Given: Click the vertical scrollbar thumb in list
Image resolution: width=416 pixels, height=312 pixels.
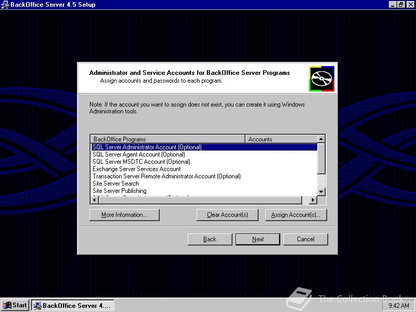Looking at the screenshot, I should point(321,159).
